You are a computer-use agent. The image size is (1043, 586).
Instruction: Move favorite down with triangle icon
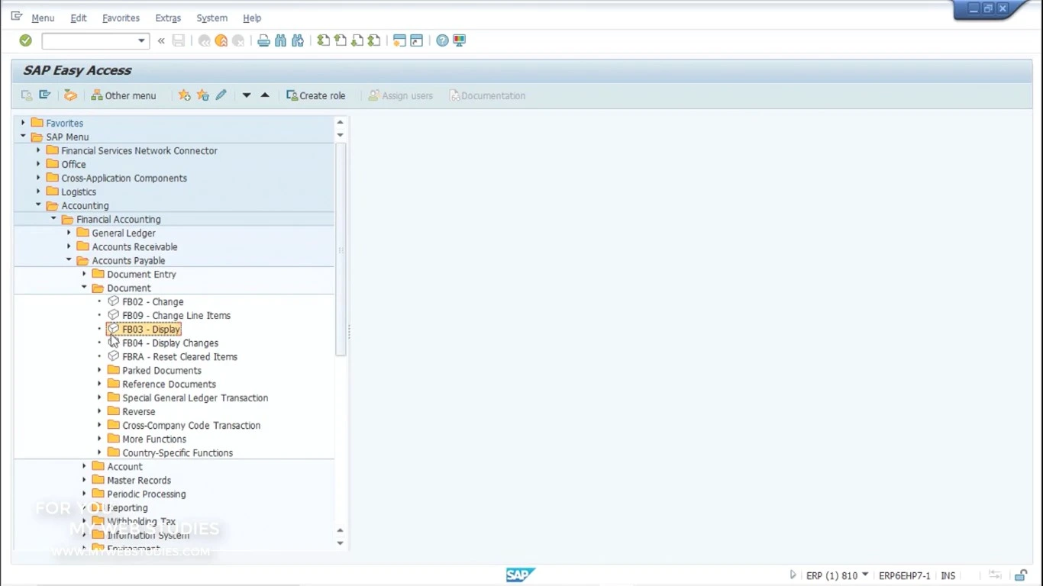click(x=247, y=95)
